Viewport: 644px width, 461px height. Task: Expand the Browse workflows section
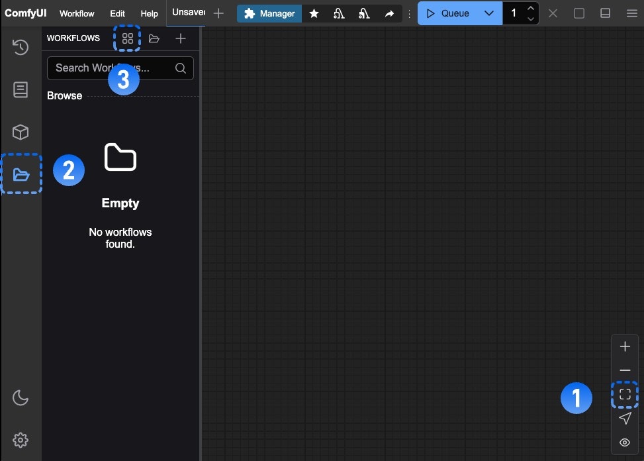point(64,95)
